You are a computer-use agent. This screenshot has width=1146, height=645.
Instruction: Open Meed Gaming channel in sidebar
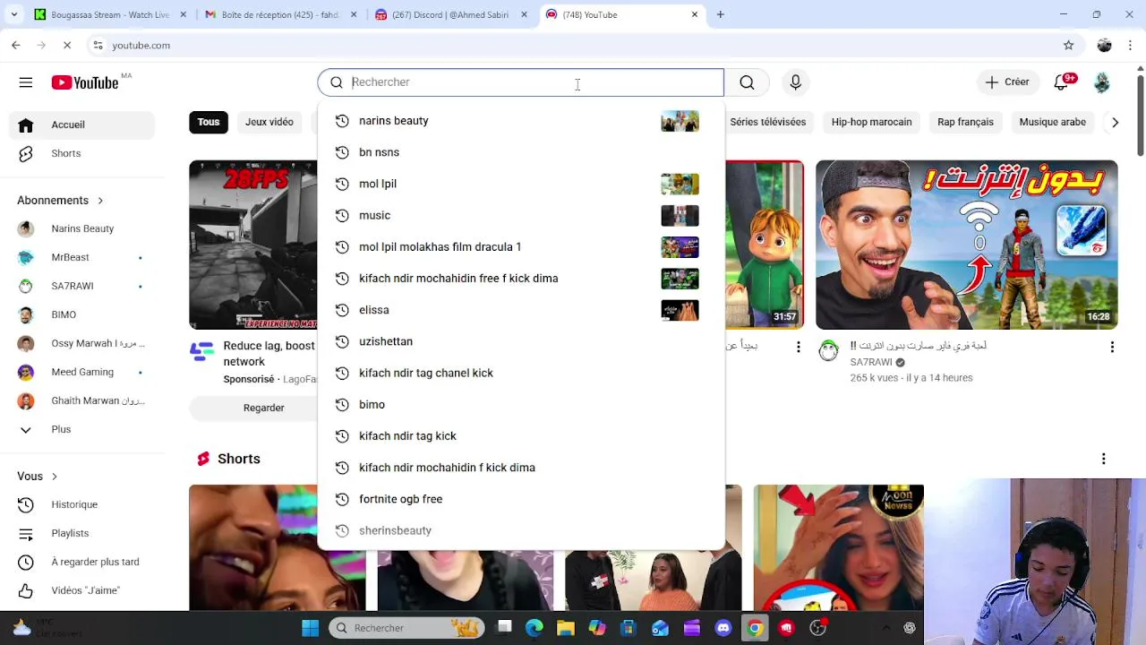81,372
